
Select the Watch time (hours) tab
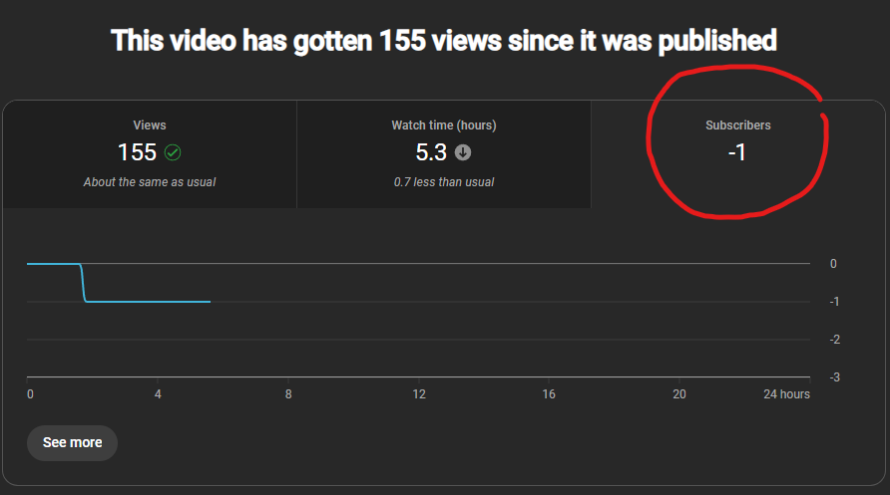[x=444, y=154]
